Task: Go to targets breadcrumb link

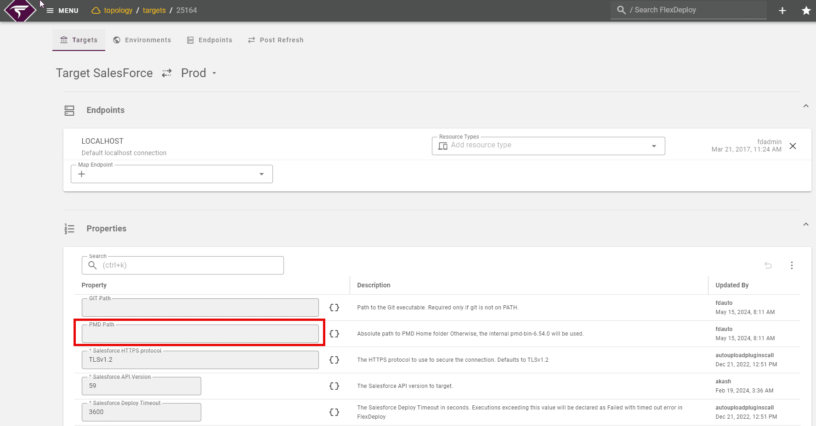Action: click(154, 10)
